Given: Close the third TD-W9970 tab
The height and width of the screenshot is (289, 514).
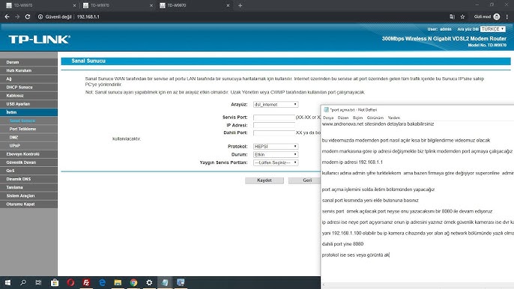Looking at the screenshot, I should (x=228, y=5).
